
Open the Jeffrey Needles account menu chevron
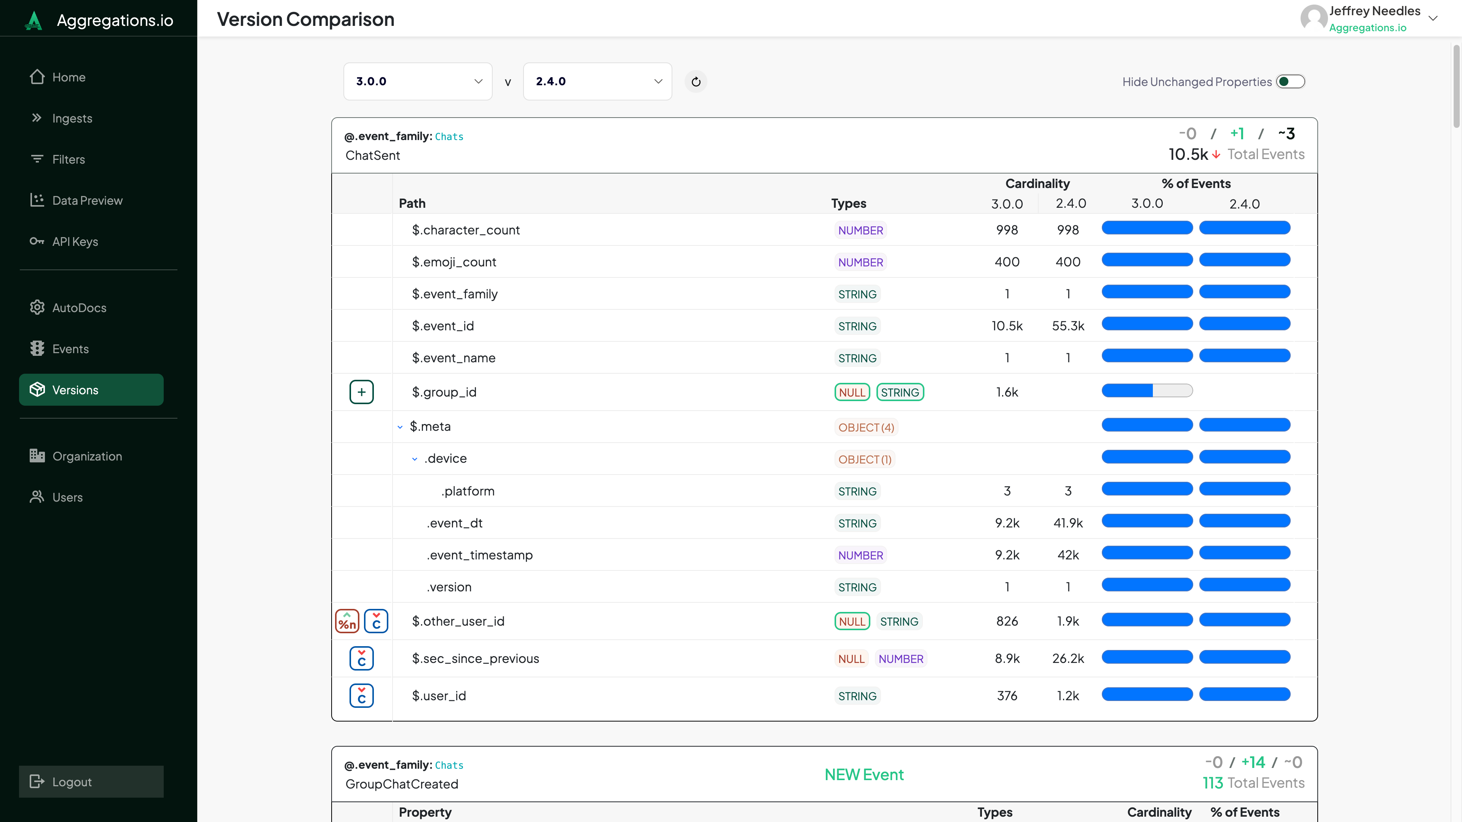tap(1433, 18)
